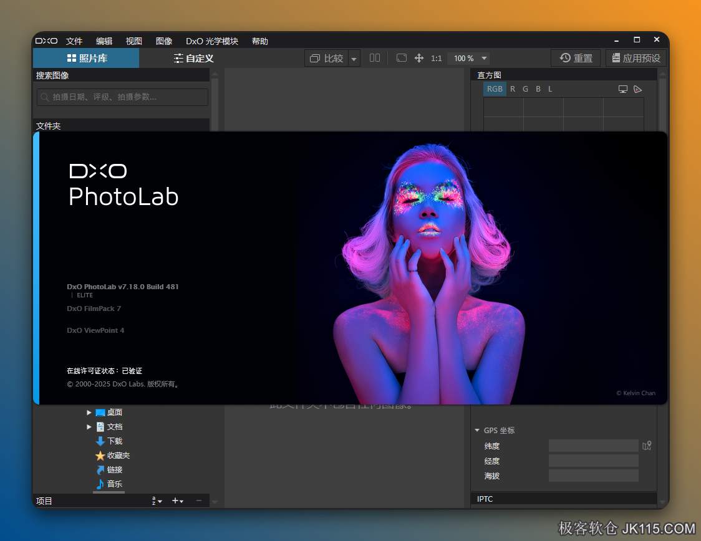Switch to the 照片库 tab

(86, 58)
